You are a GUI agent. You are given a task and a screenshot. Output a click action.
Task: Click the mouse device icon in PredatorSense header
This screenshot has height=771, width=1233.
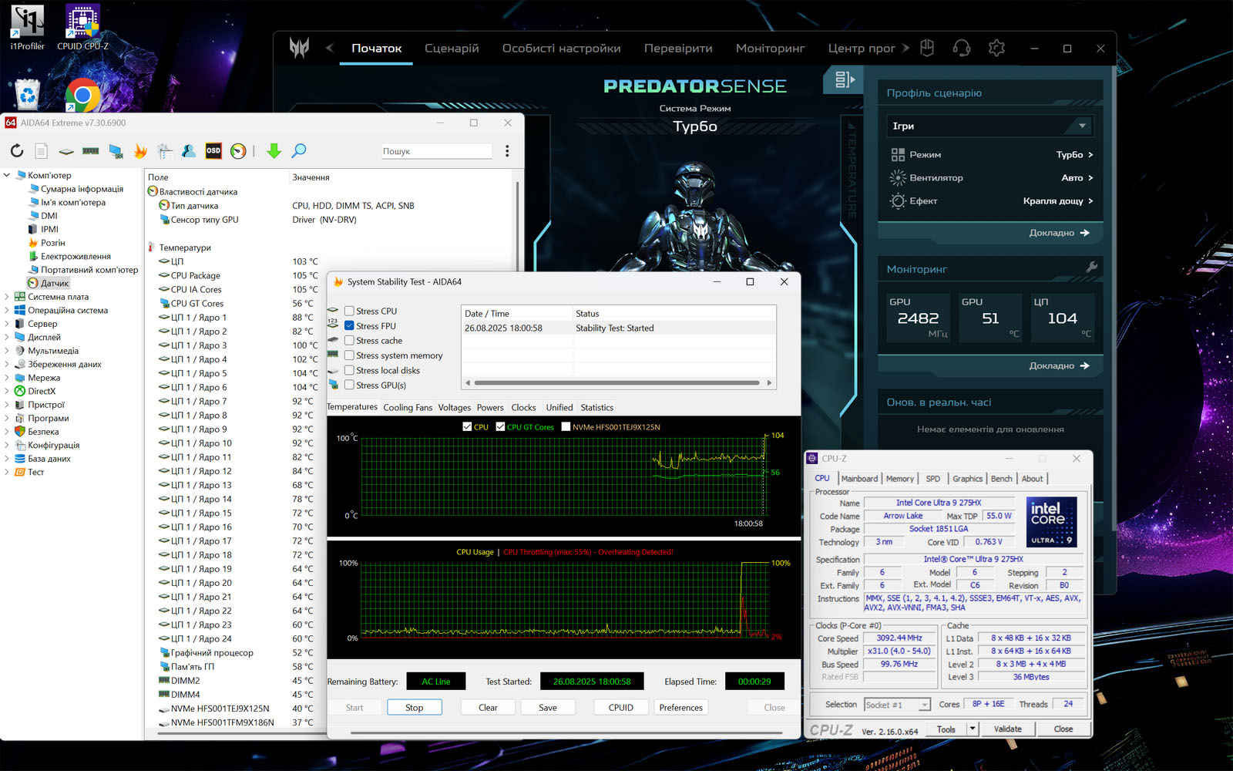927,48
